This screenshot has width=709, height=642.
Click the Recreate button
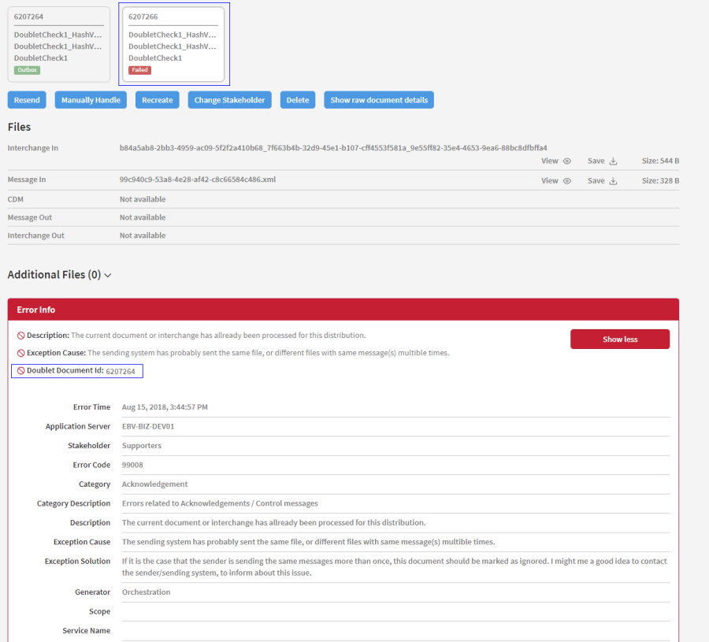click(x=157, y=100)
